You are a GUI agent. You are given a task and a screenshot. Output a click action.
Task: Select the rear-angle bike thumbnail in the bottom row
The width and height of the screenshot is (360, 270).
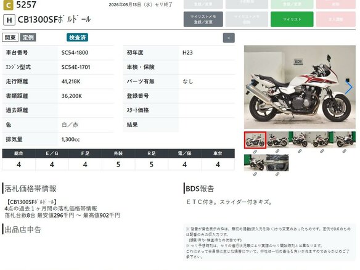pos(255,163)
